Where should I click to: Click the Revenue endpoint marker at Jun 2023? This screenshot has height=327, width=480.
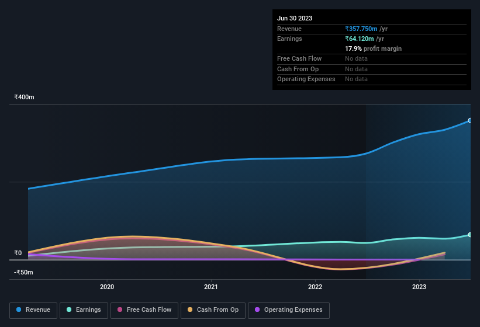pyautogui.click(x=470, y=120)
